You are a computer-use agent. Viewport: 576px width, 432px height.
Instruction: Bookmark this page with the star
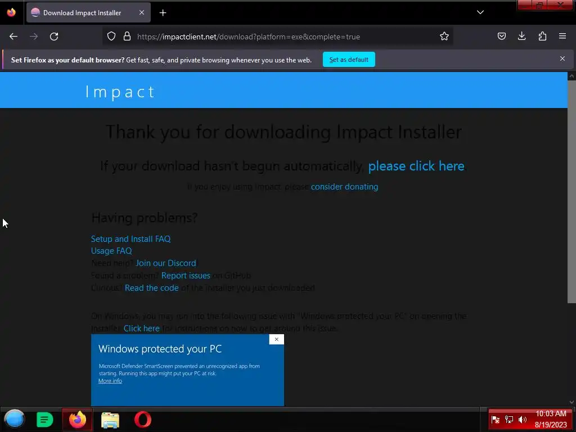(x=444, y=37)
